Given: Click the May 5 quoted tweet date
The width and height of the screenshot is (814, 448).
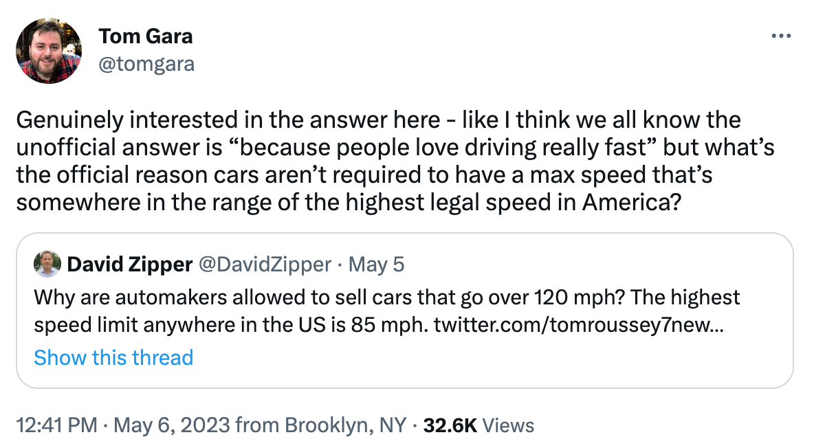Looking at the screenshot, I should tap(376, 264).
